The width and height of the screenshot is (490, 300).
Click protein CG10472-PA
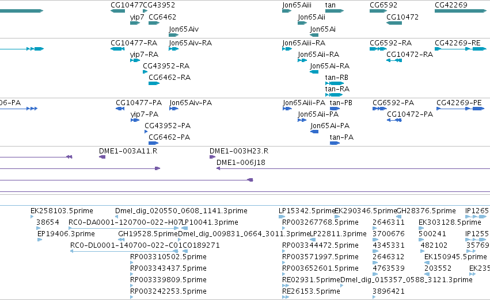[394, 120]
